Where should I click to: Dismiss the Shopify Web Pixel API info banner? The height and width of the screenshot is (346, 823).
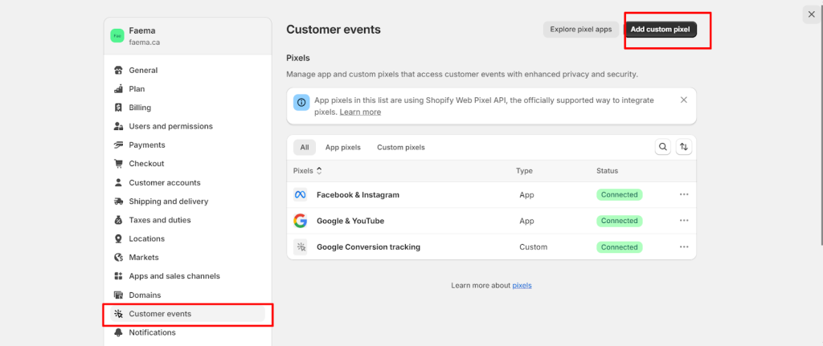point(683,100)
